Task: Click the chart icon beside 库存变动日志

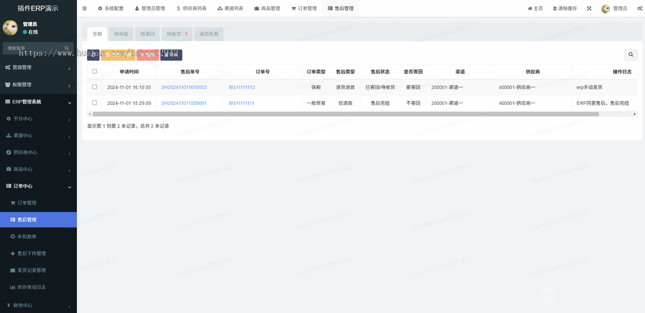Action: 13,287
